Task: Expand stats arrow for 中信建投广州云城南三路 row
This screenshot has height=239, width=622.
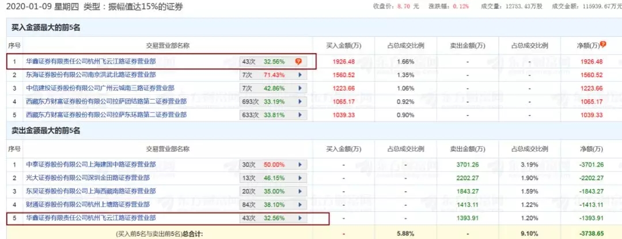Action: 300,88
